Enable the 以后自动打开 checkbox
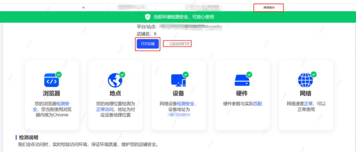The image size is (356, 152). pos(166,44)
